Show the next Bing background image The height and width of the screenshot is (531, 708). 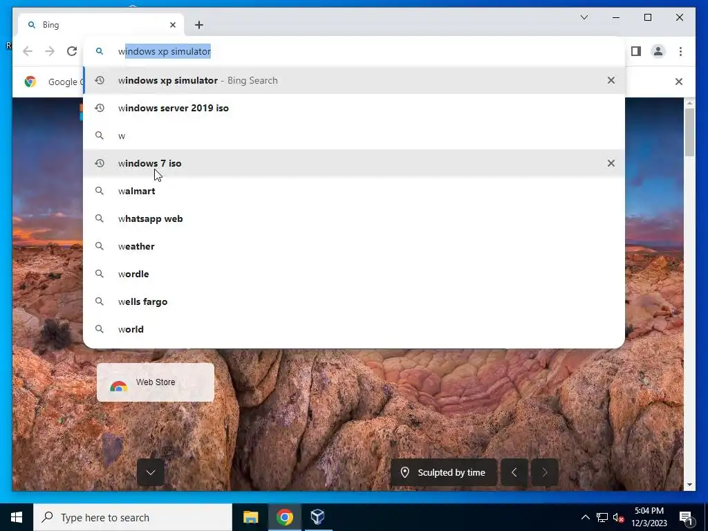pyautogui.click(x=545, y=472)
